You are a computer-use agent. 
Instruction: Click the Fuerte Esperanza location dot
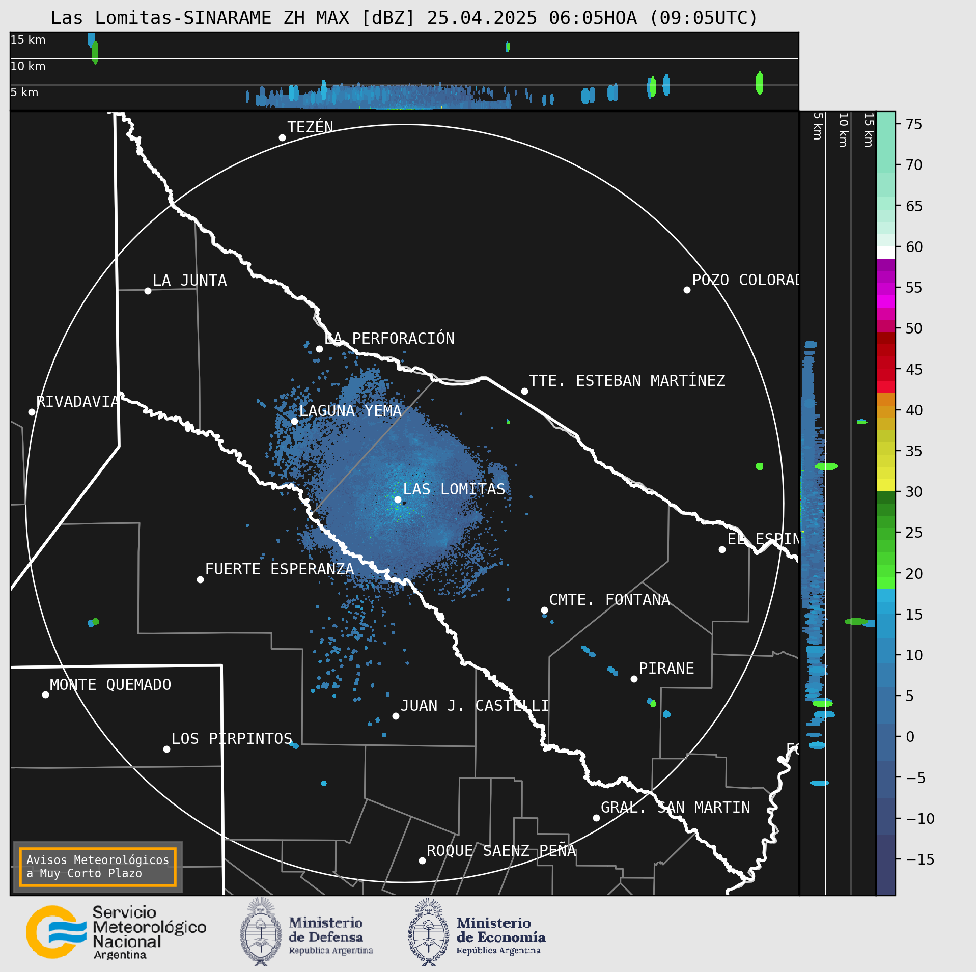[200, 579]
